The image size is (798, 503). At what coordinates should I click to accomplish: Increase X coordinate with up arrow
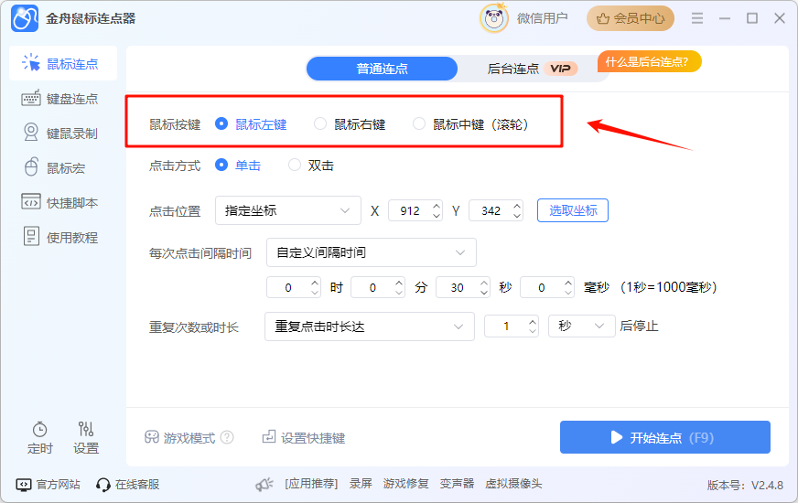coord(437,206)
